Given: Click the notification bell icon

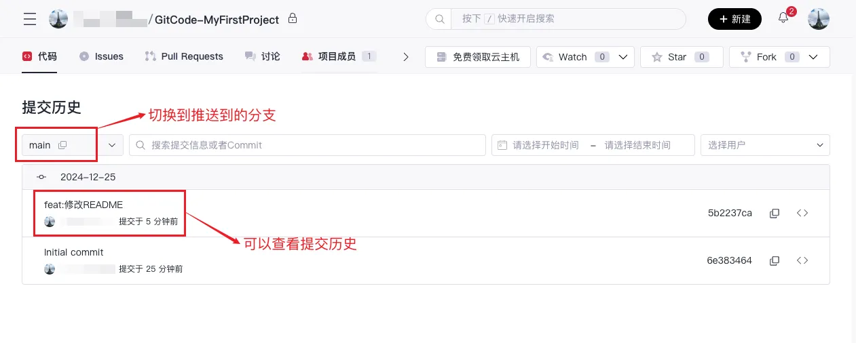Looking at the screenshot, I should tap(783, 18).
